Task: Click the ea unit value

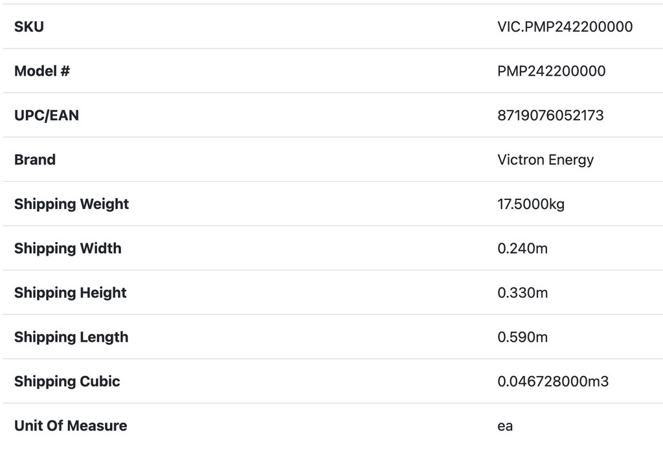Action: coord(505,426)
